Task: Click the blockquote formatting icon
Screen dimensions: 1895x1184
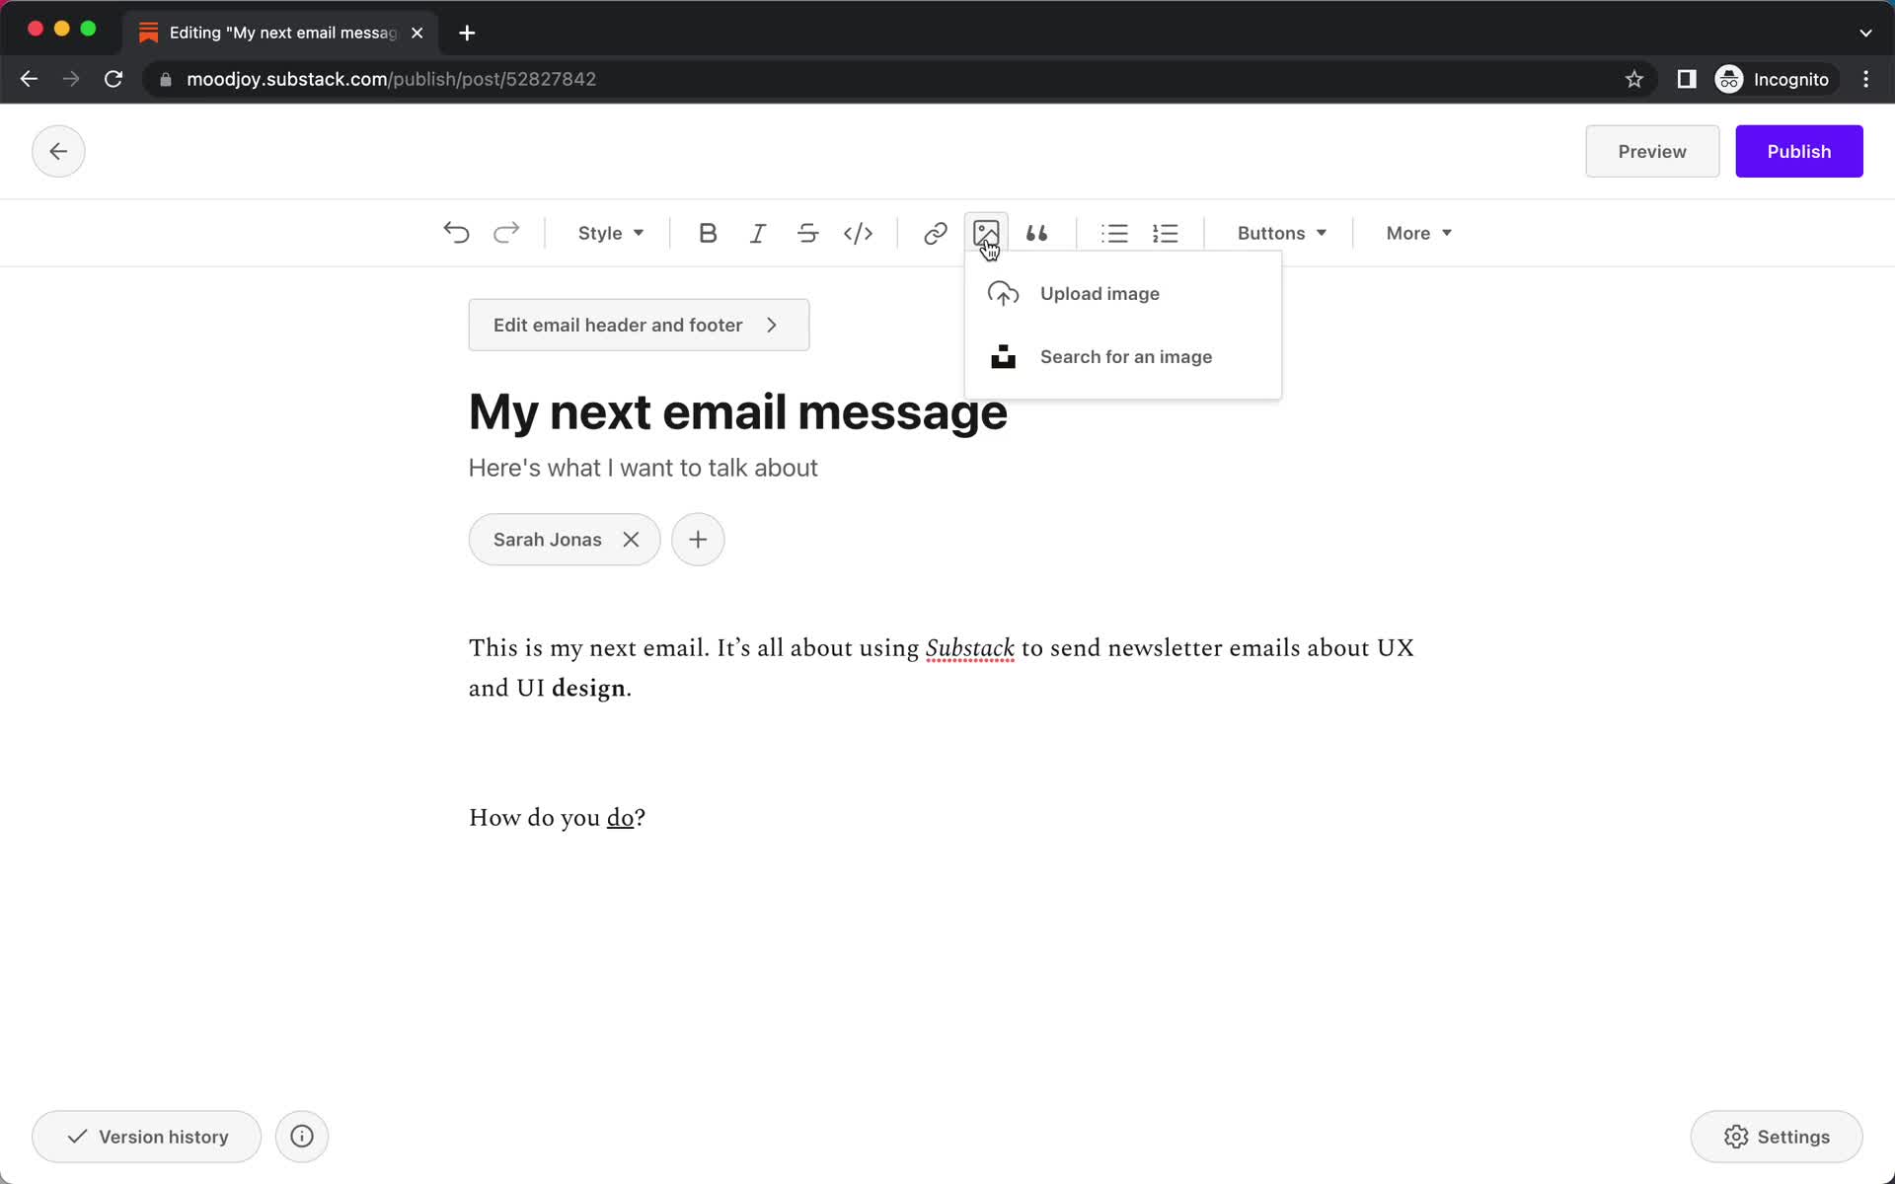Action: coord(1037,233)
